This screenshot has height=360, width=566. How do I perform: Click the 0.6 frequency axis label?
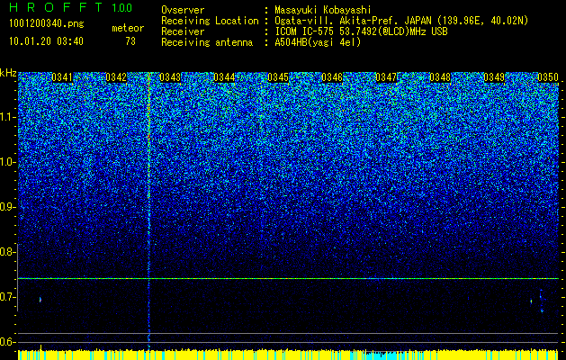7,342
